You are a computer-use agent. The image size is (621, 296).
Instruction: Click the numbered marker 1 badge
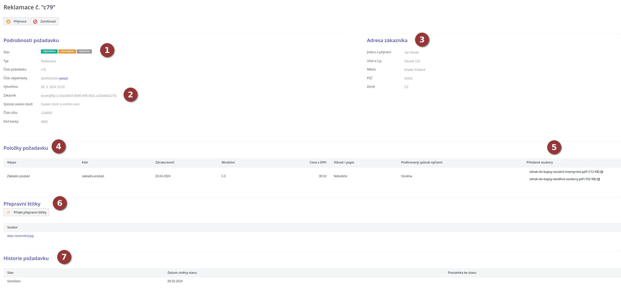107,50
